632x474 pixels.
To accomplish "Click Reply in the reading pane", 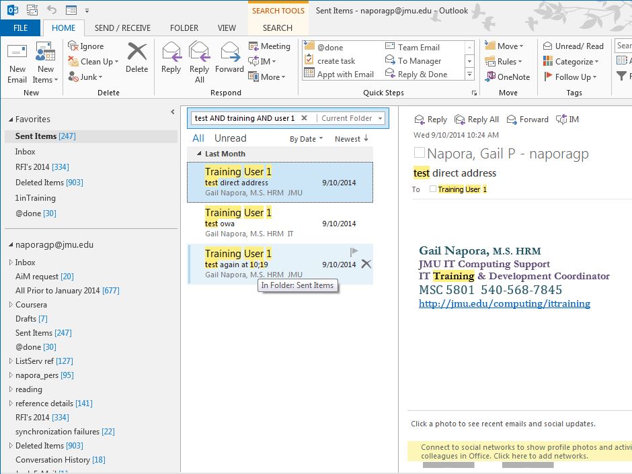I will [431, 120].
